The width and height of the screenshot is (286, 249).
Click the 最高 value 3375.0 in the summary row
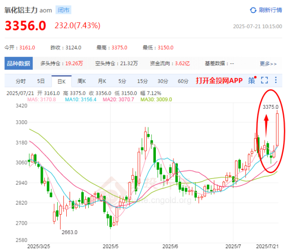(x=120, y=48)
